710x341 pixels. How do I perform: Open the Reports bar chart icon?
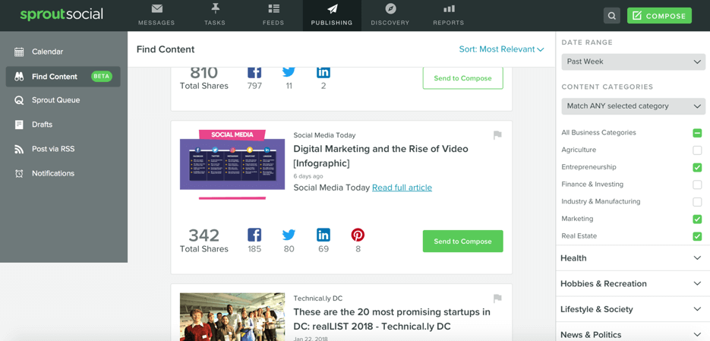point(449,8)
